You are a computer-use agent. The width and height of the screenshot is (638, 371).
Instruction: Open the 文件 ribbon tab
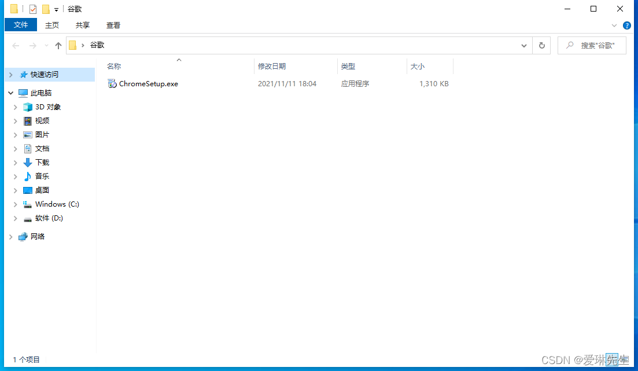21,25
